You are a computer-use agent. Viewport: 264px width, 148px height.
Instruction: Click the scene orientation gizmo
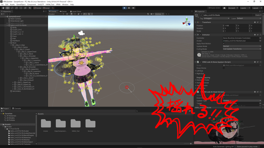186,22
